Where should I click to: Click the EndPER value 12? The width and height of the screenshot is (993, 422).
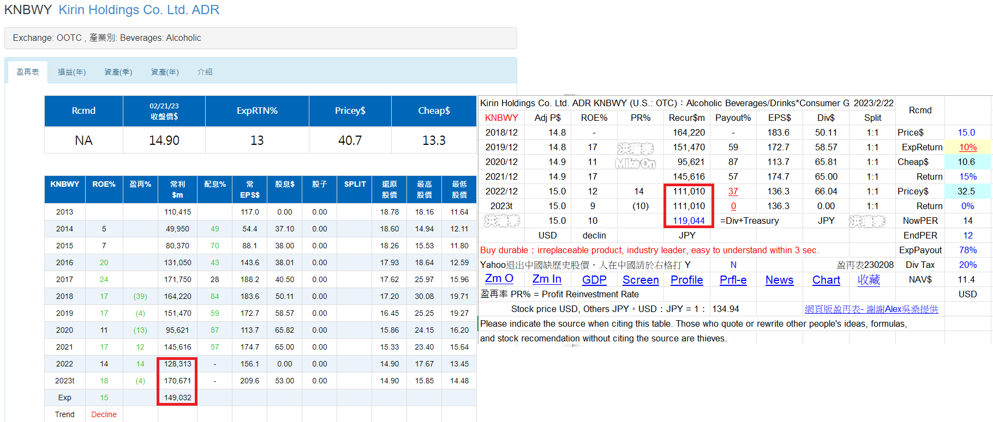pyautogui.click(x=968, y=235)
